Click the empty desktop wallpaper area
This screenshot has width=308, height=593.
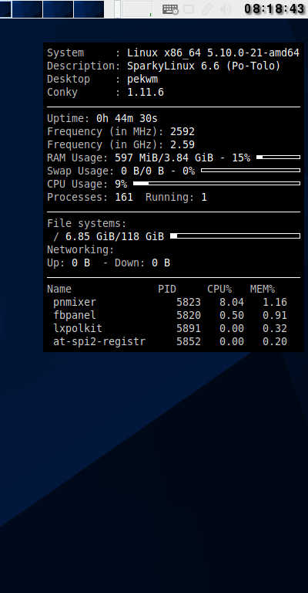tap(151, 473)
